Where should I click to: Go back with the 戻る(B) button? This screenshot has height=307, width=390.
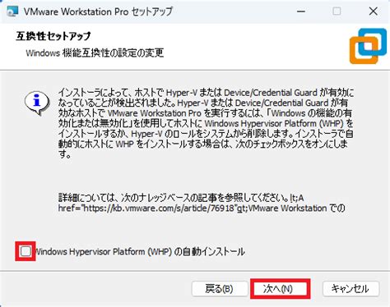point(220,289)
